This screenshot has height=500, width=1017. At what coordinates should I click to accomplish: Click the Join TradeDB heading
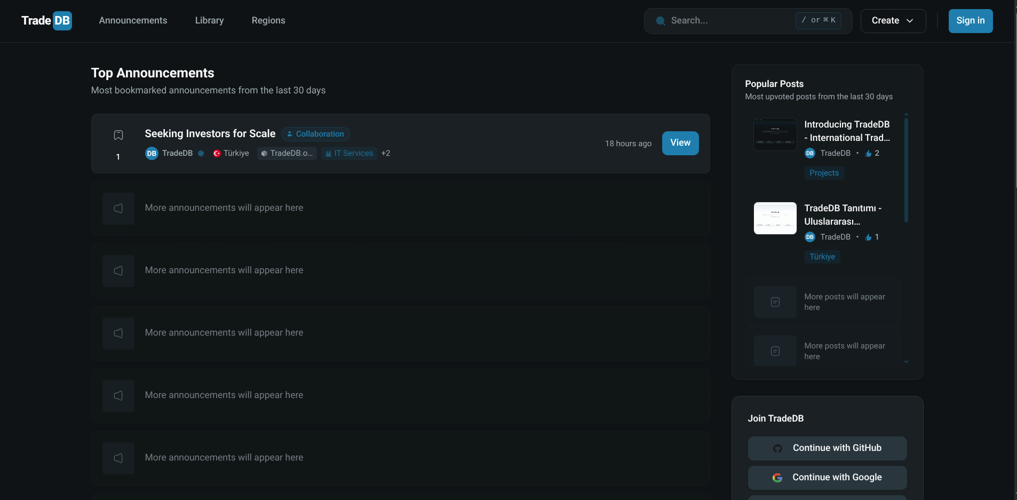(x=775, y=418)
